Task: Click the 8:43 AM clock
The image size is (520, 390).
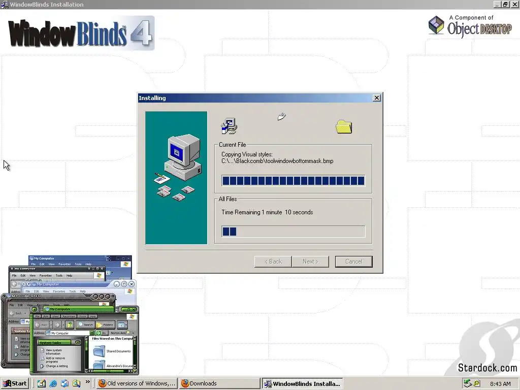Action: pyautogui.click(x=500, y=384)
